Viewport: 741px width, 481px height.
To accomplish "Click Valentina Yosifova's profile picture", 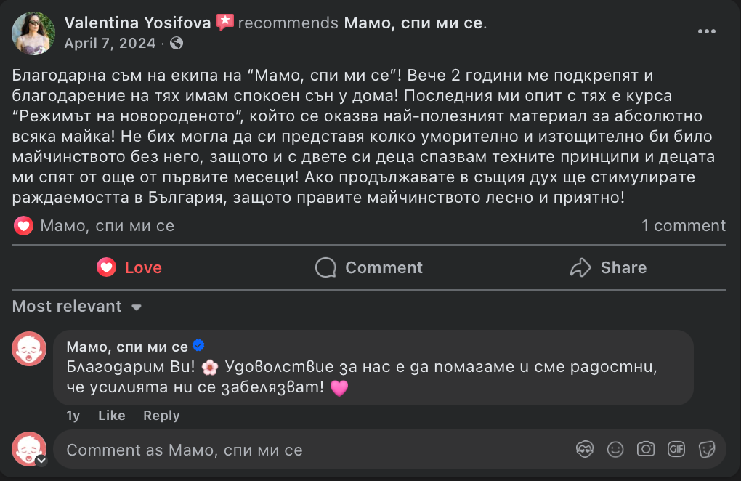I will [33, 33].
